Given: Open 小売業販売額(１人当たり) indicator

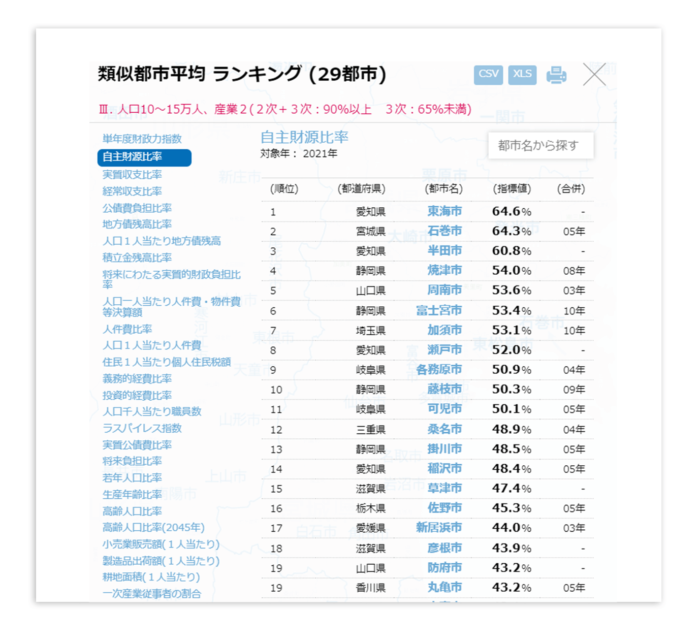Looking at the screenshot, I should [x=161, y=544].
